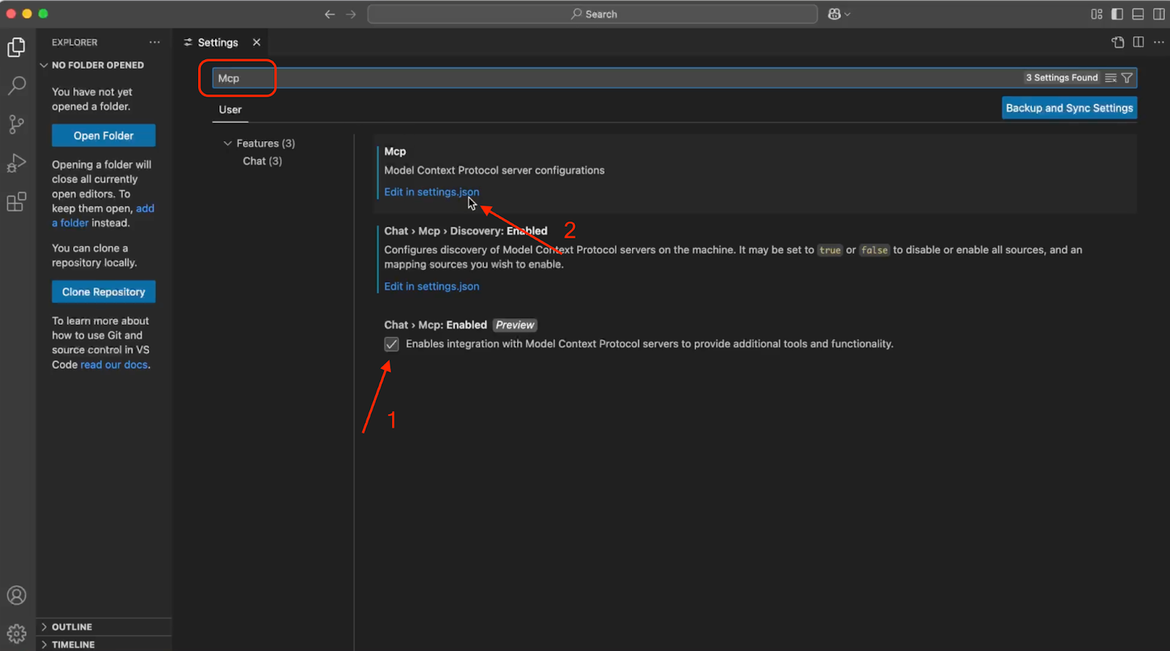
Task: Toggle the bottom panel layout icon
Action: (x=1138, y=14)
